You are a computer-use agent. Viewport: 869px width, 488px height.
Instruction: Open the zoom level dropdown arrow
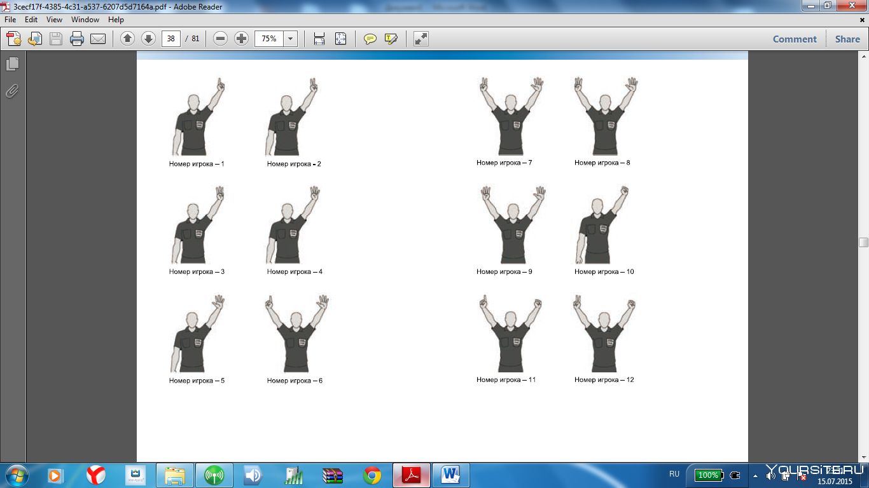pyautogui.click(x=291, y=39)
